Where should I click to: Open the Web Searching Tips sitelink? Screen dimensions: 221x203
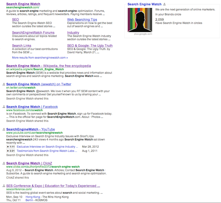coord(82,20)
